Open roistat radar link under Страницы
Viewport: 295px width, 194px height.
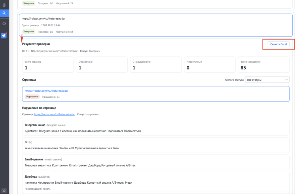(x=46, y=91)
